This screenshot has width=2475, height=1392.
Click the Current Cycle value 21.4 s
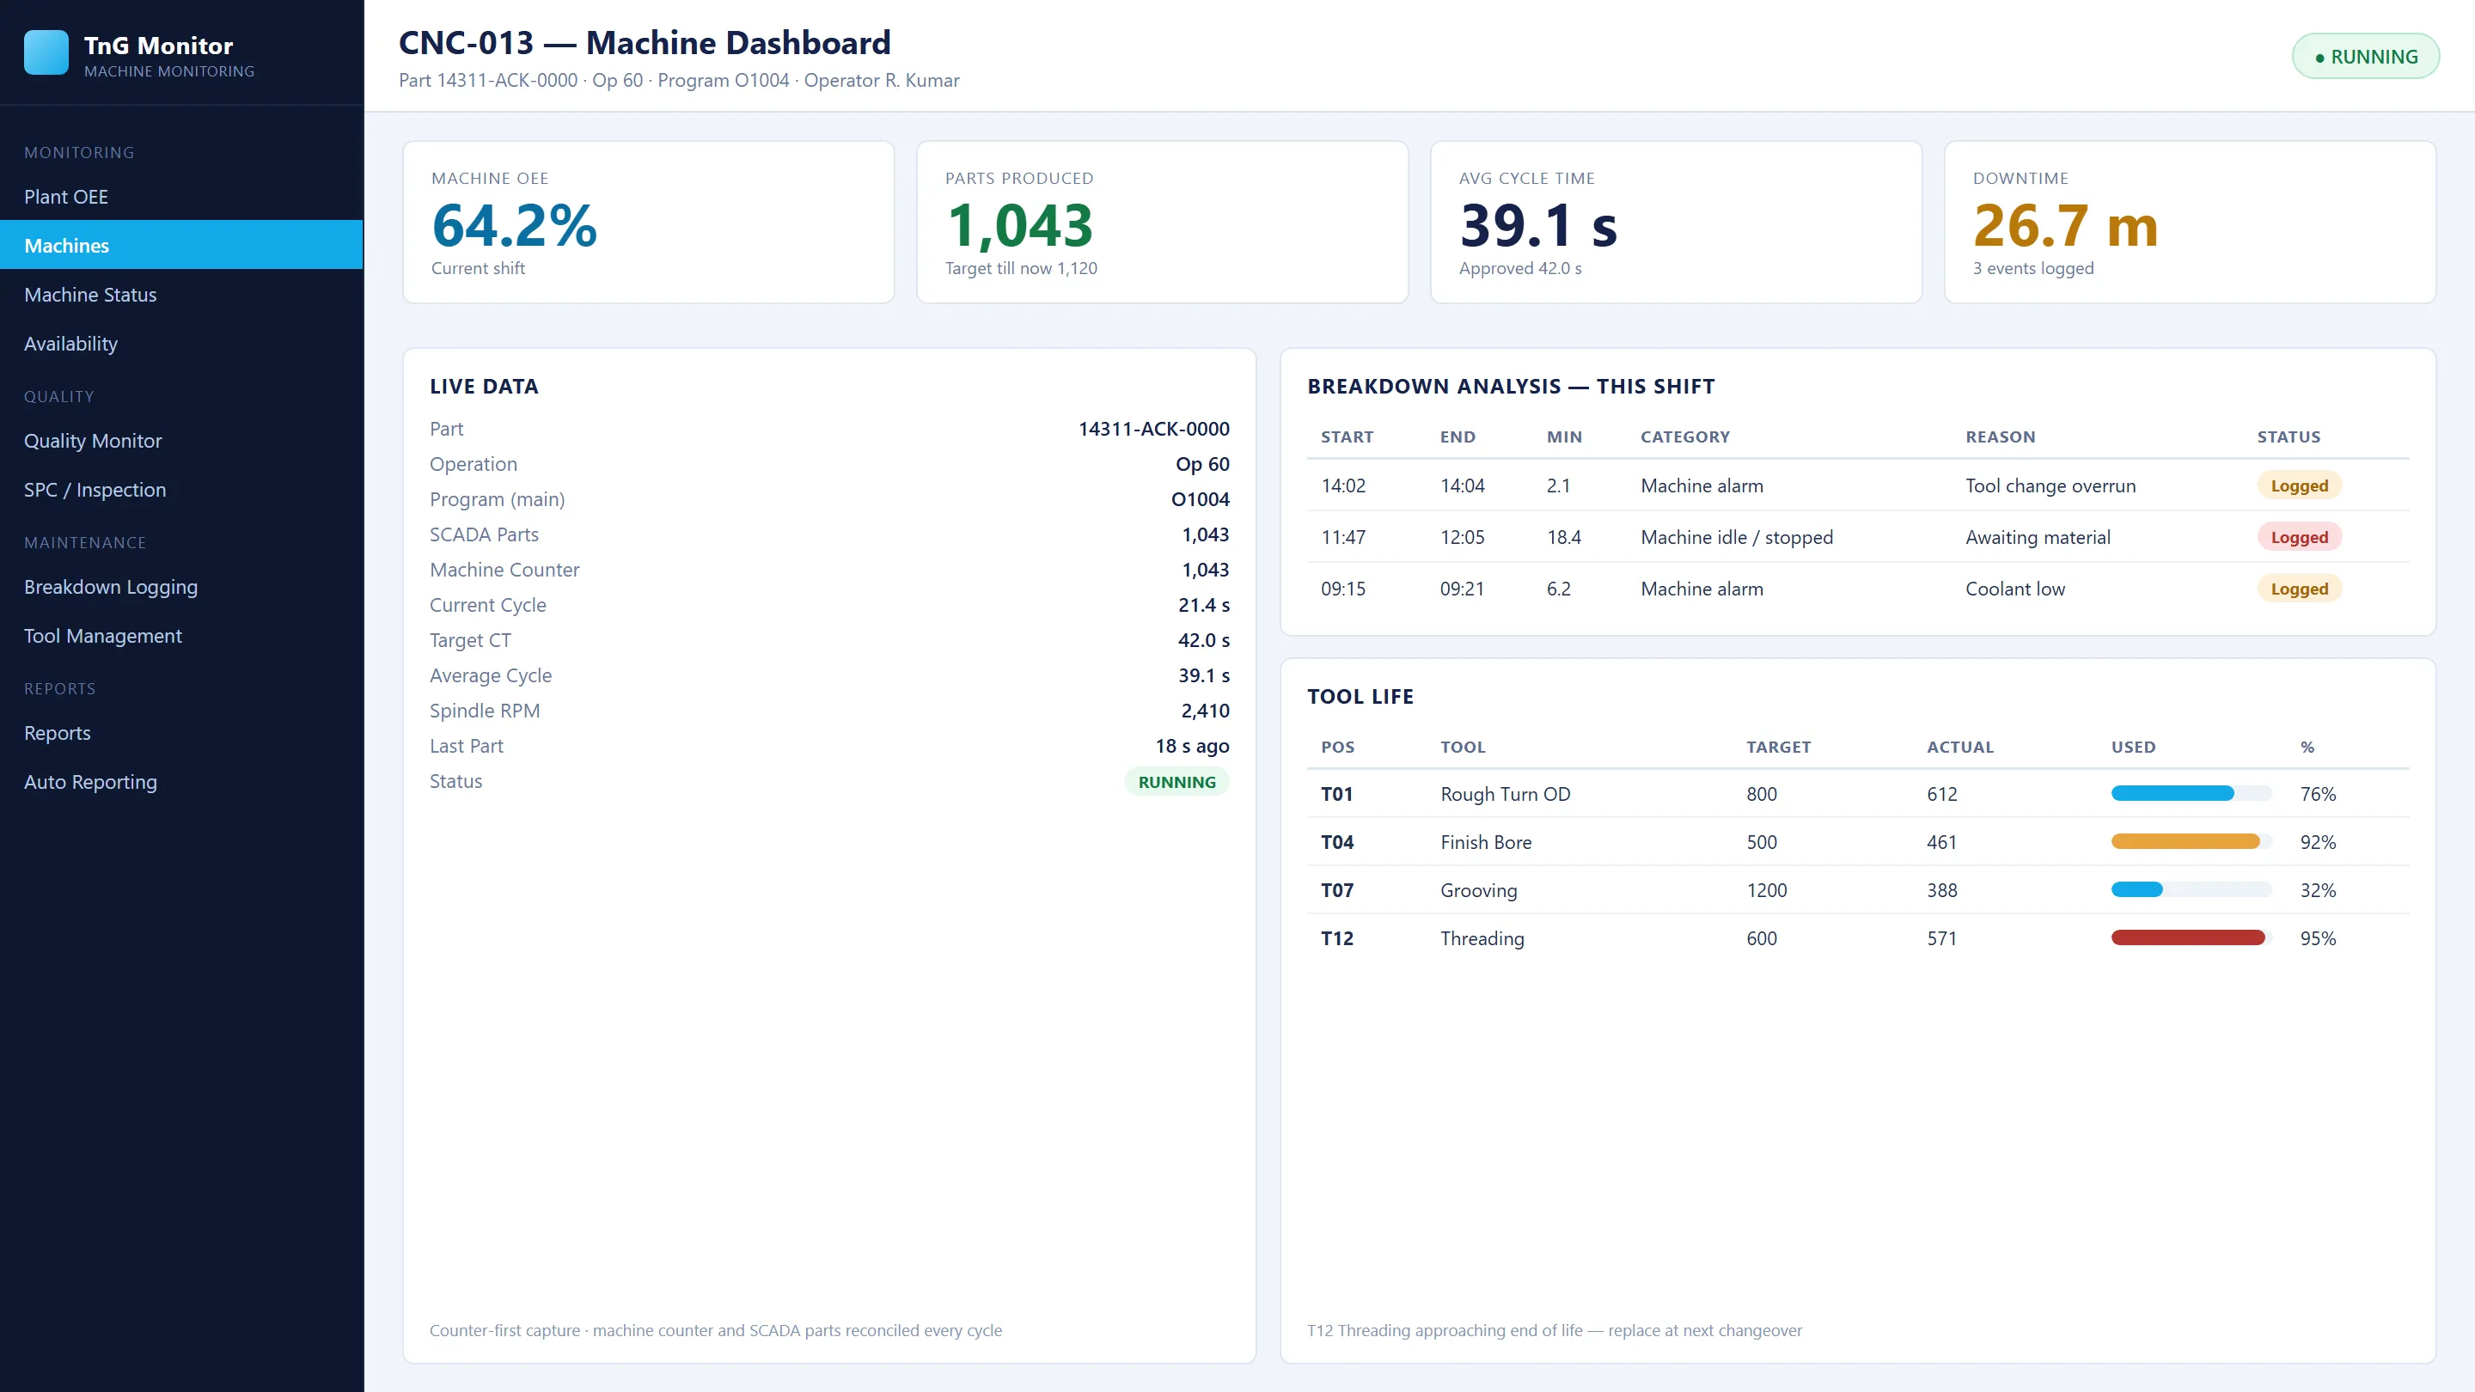[1204, 605]
